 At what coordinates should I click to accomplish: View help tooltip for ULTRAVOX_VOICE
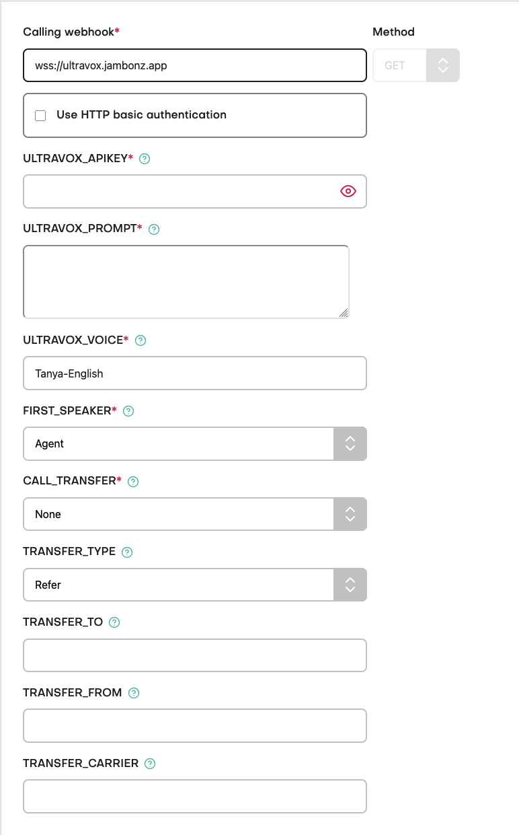[x=139, y=340]
